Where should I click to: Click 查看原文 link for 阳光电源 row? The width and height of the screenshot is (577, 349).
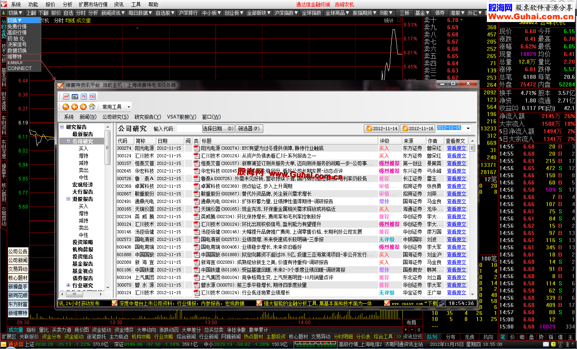click(x=456, y=148)
